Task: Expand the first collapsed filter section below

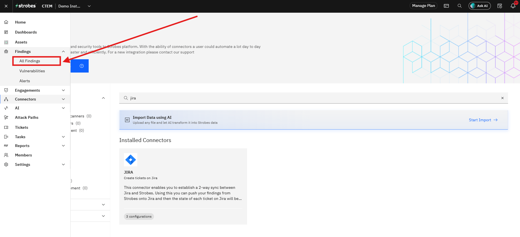Action: tap(103, 205)
